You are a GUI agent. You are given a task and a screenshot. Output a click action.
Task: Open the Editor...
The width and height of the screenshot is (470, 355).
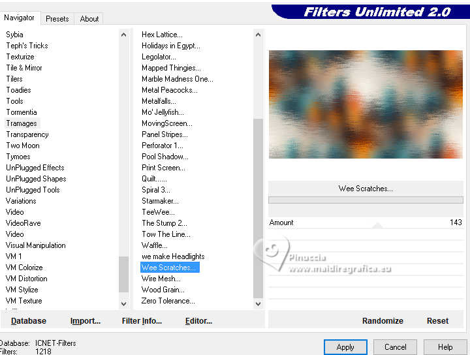coord(198,321)
